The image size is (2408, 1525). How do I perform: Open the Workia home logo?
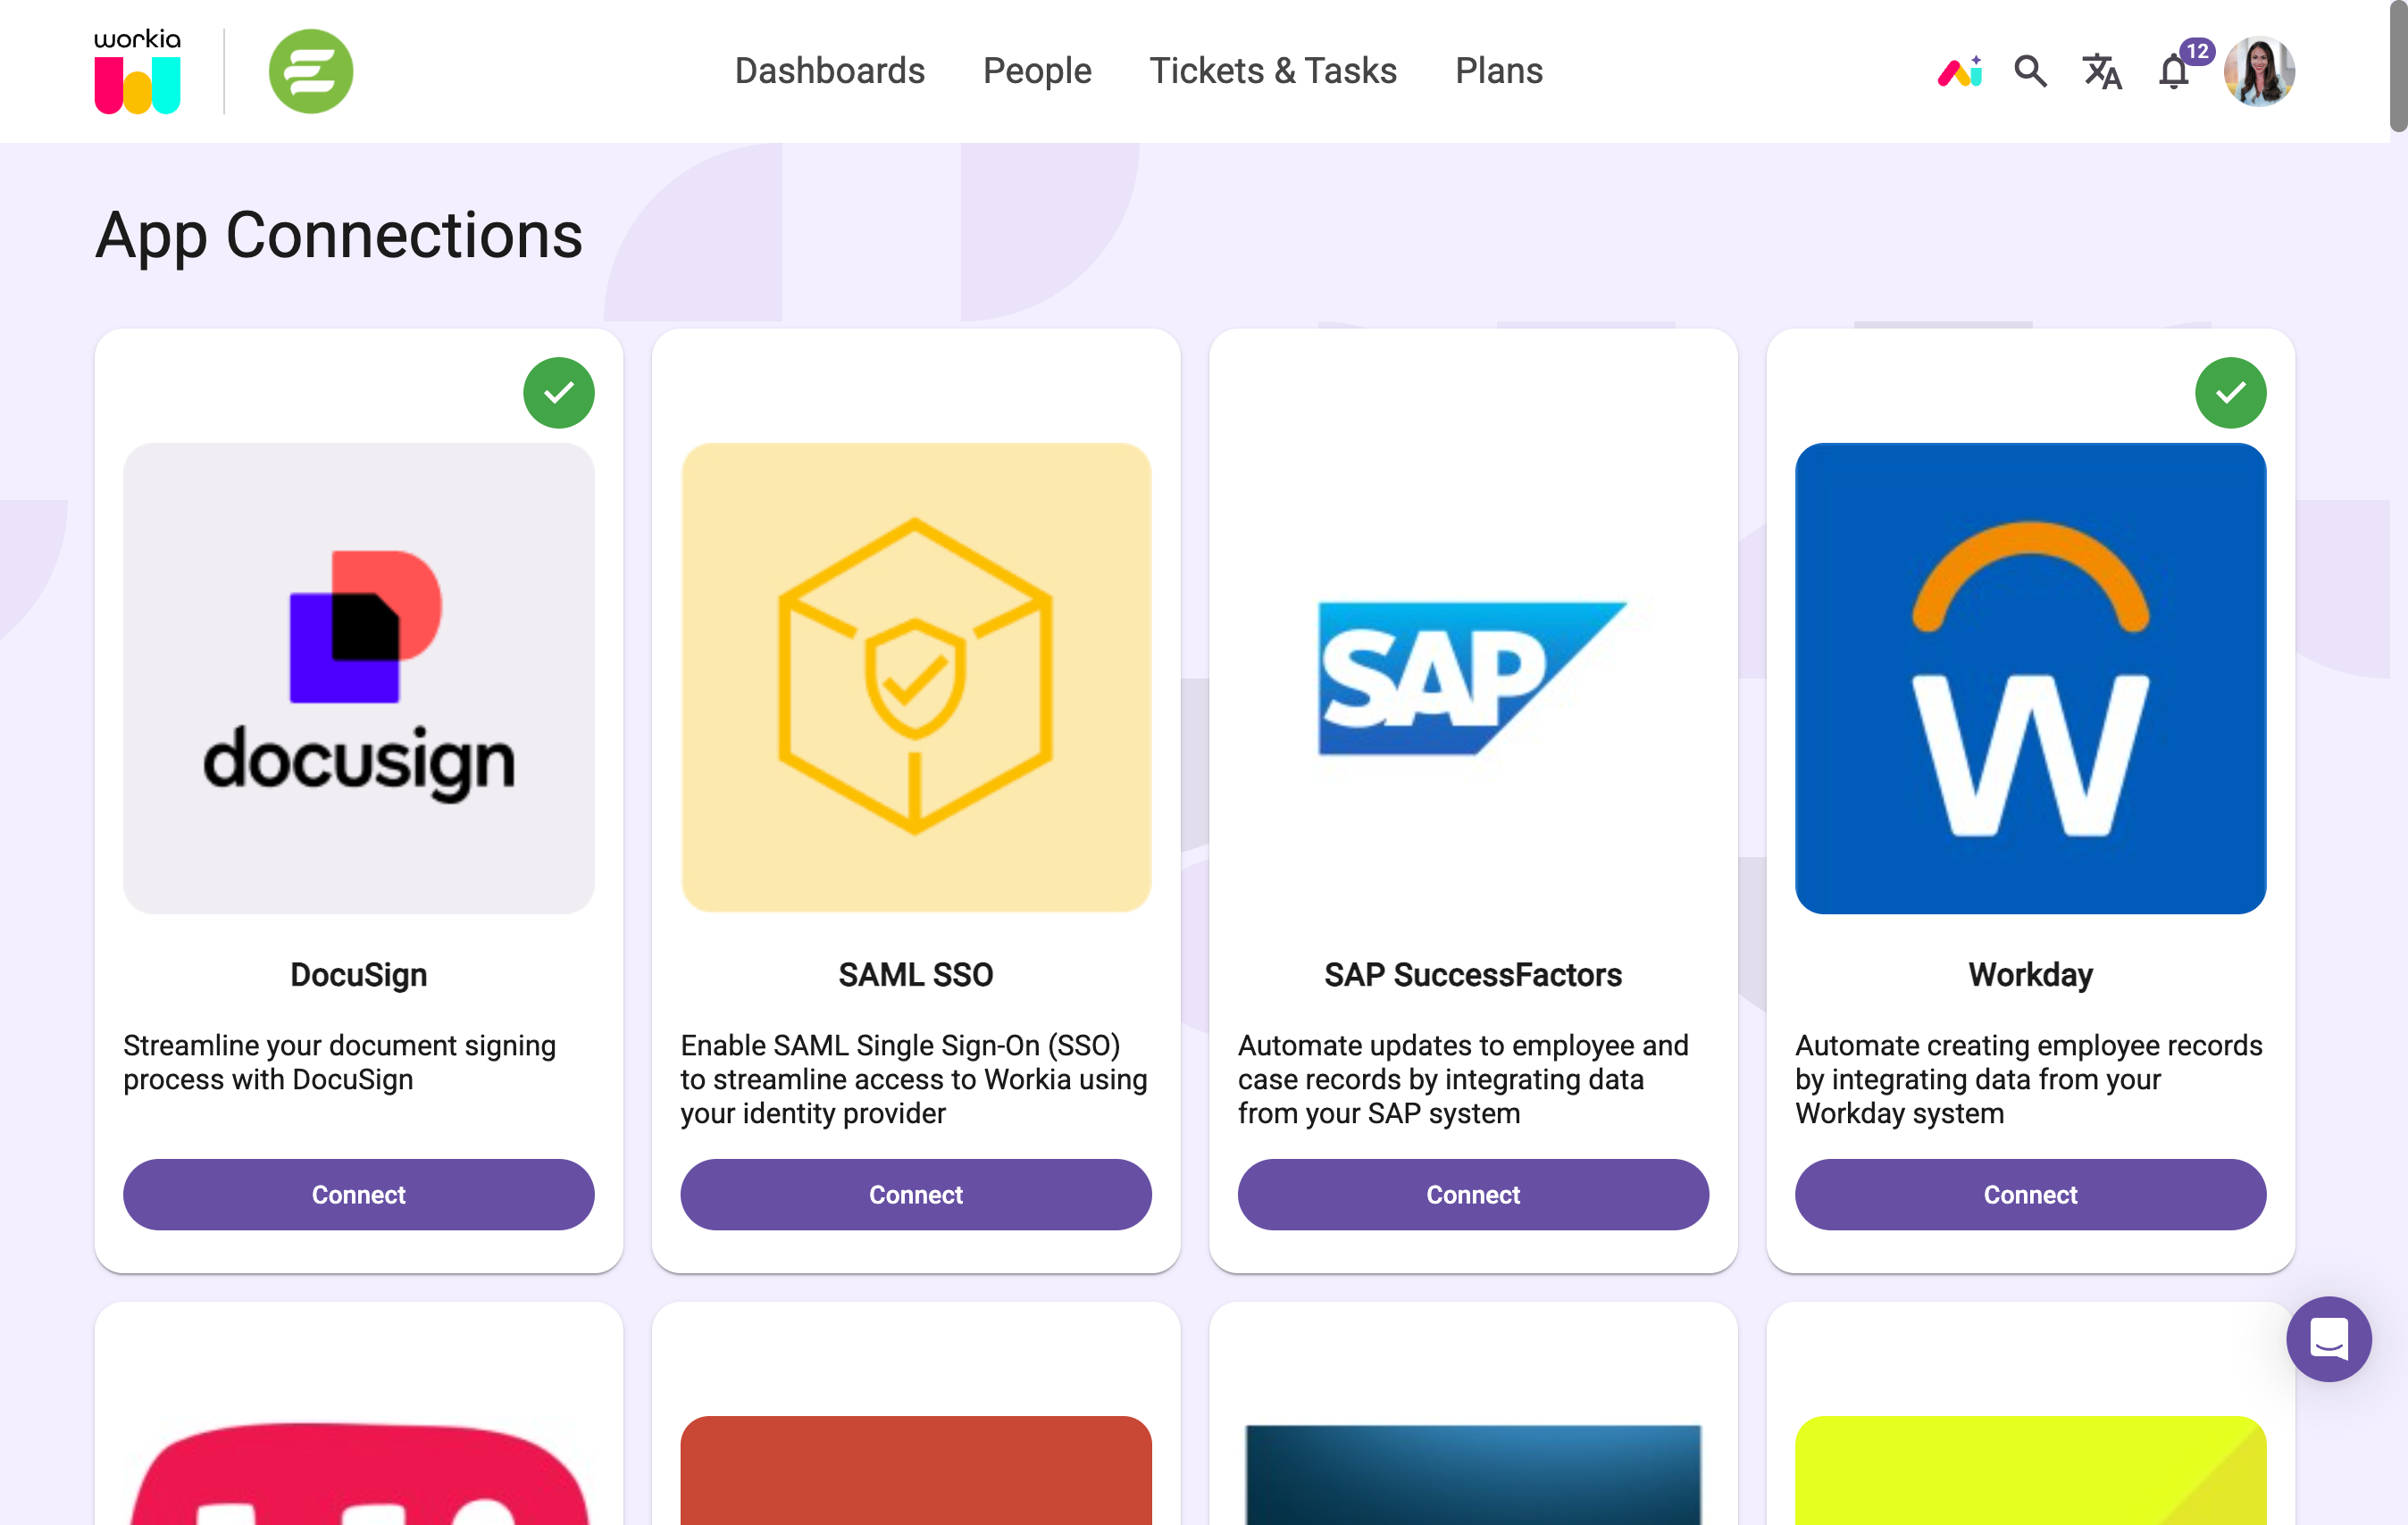point(137,71)
